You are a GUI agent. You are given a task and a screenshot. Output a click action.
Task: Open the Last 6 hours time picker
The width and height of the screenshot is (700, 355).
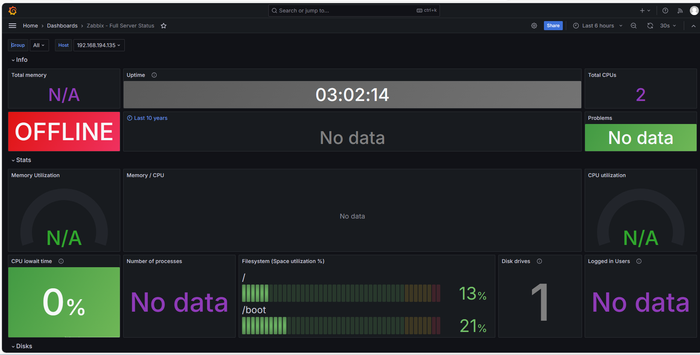click(598, 26)
